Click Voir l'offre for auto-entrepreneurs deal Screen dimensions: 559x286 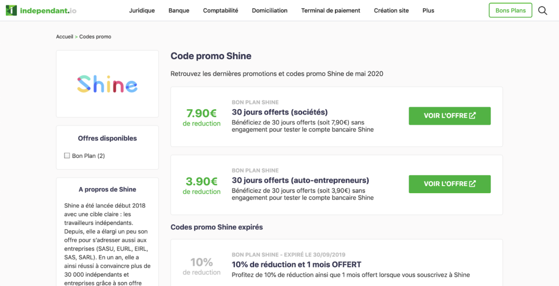pos(450,184)
